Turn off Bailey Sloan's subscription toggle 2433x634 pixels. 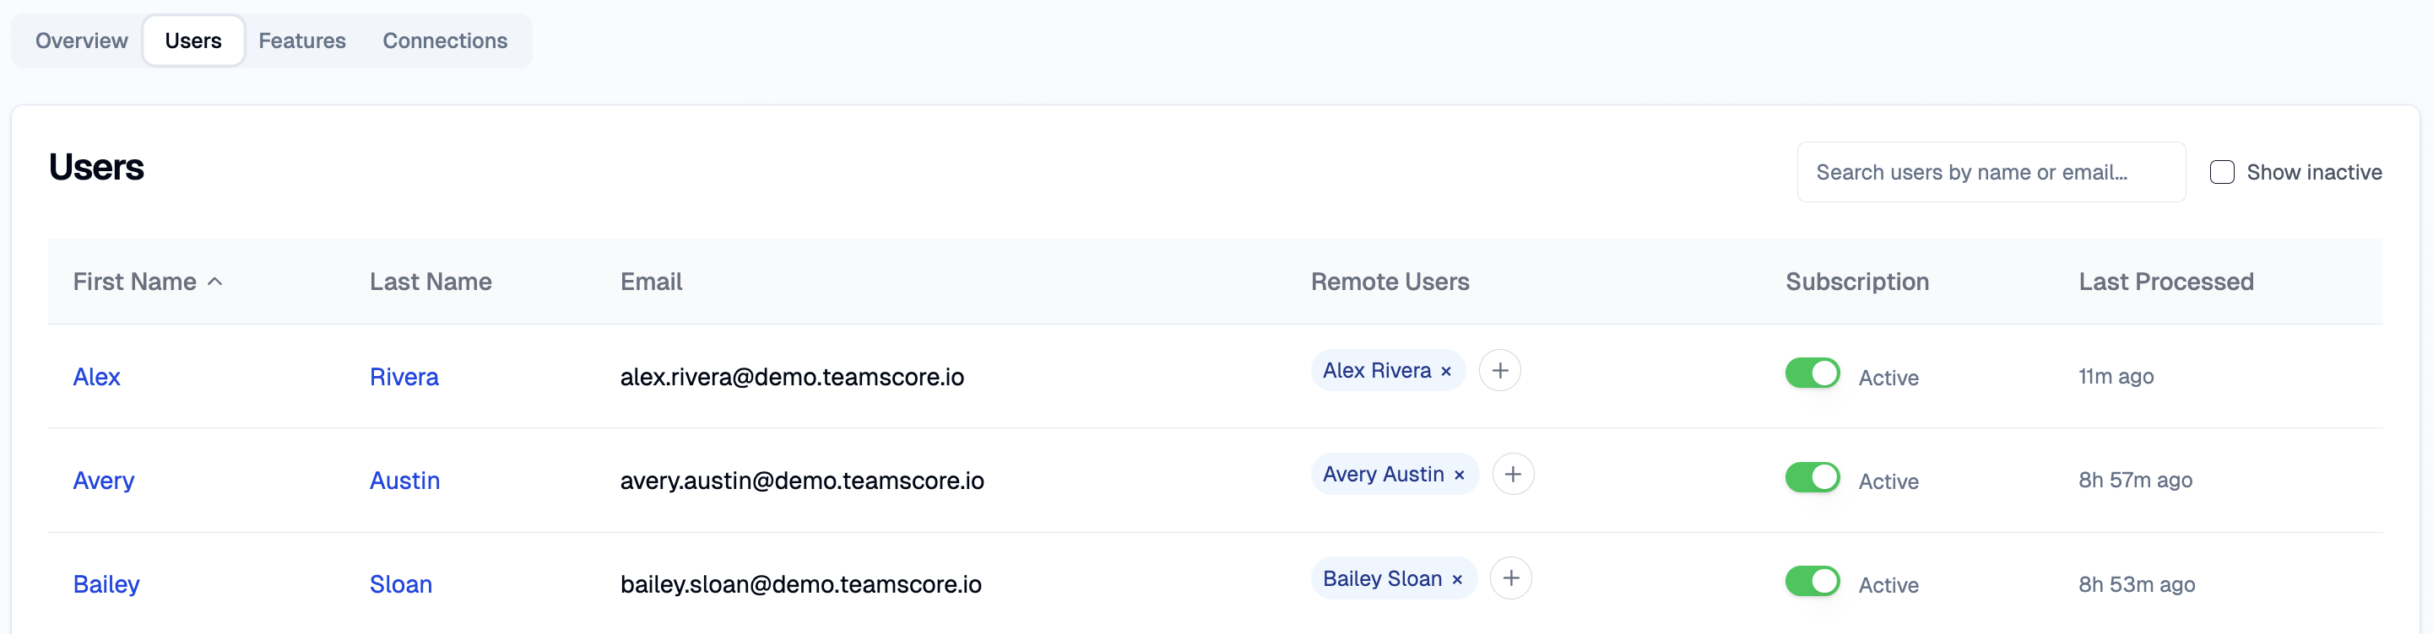coord(1812,581)
